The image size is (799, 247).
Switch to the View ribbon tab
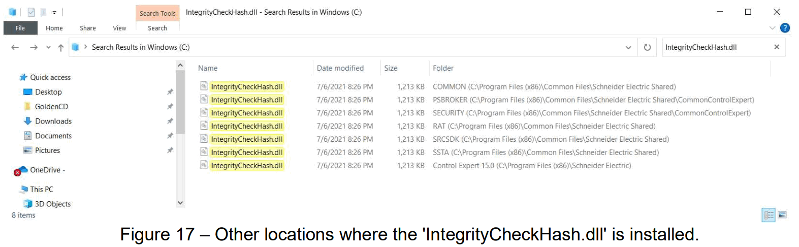119,28
